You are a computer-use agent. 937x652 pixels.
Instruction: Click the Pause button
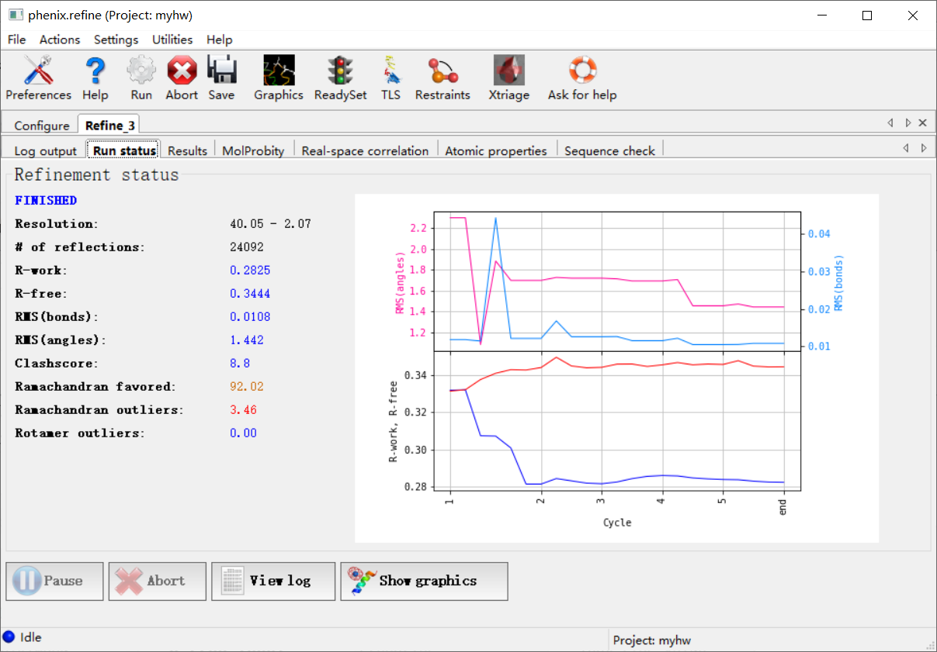[x=55, y=581]
